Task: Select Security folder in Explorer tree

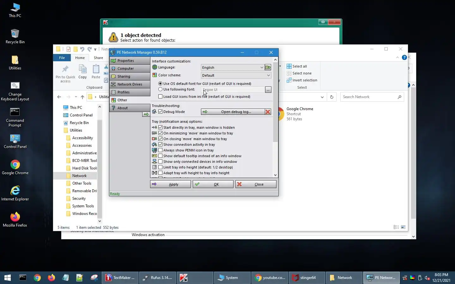Action: [x=79, y=198]
